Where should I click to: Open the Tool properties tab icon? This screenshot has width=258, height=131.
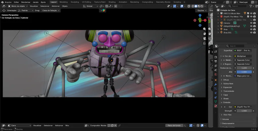tap(216, 52)
